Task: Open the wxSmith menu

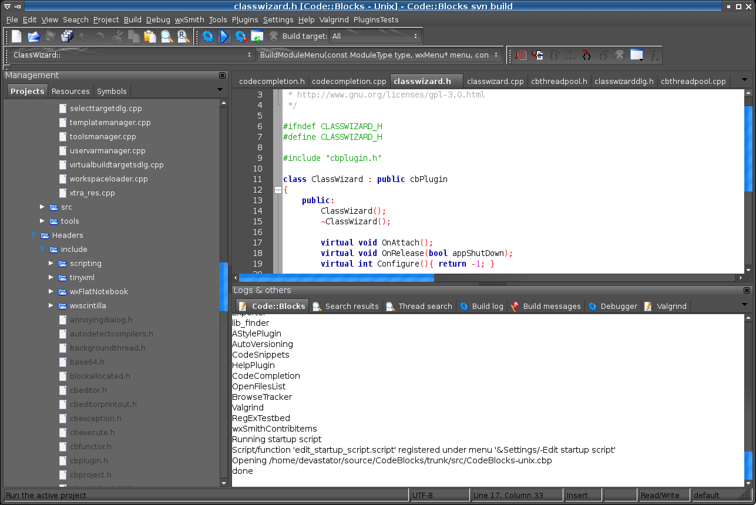Action: [x=189, y=19]
